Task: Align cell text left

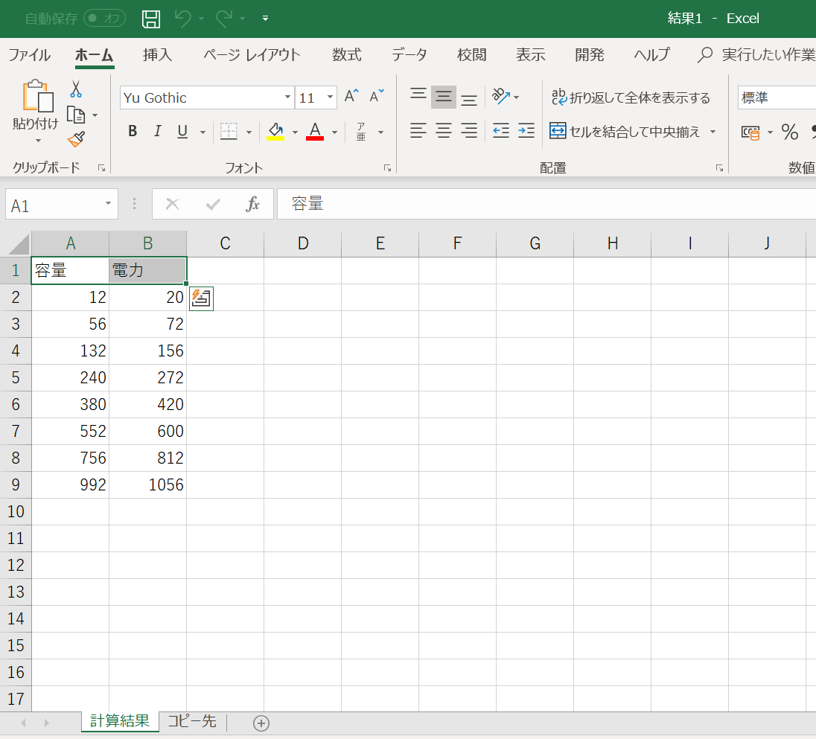Action: (418, 130)
